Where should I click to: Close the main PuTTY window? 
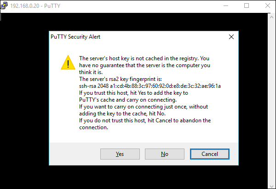point(267,6)
